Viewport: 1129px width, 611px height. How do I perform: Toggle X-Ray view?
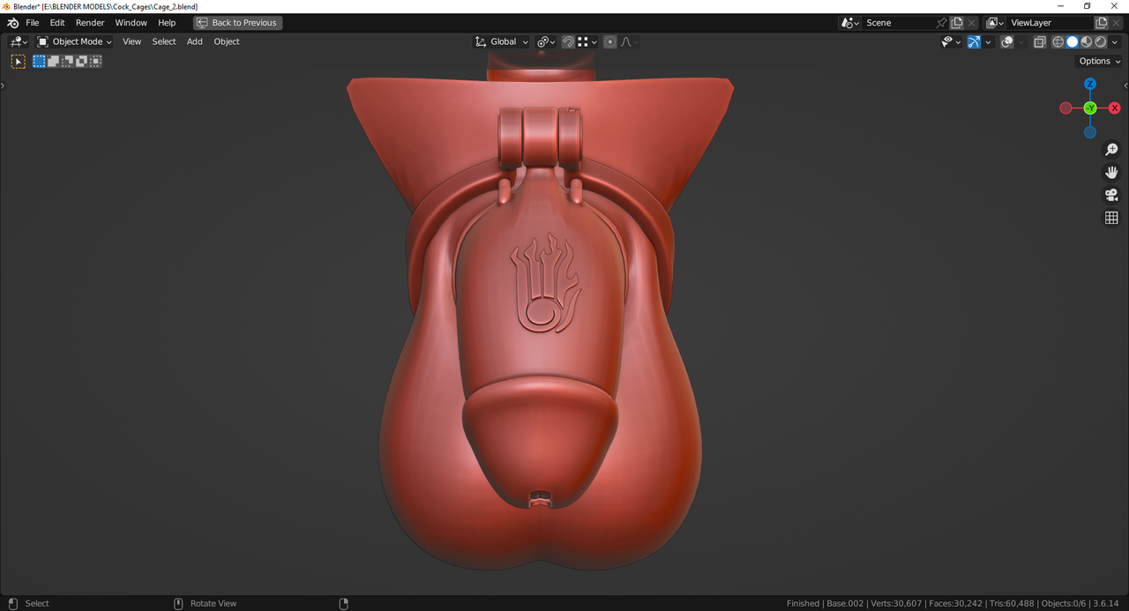1040,41
